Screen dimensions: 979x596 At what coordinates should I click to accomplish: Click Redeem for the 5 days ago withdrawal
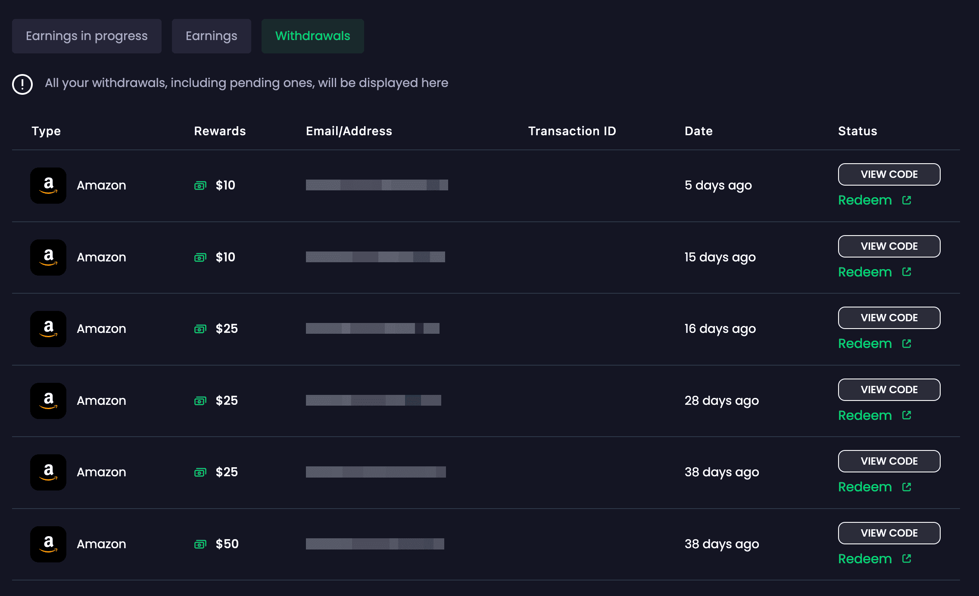point(865,200)
